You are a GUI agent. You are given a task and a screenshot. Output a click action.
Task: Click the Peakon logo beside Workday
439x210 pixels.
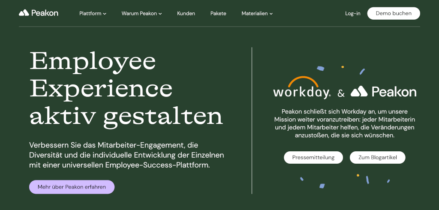(x=383, y=92)
